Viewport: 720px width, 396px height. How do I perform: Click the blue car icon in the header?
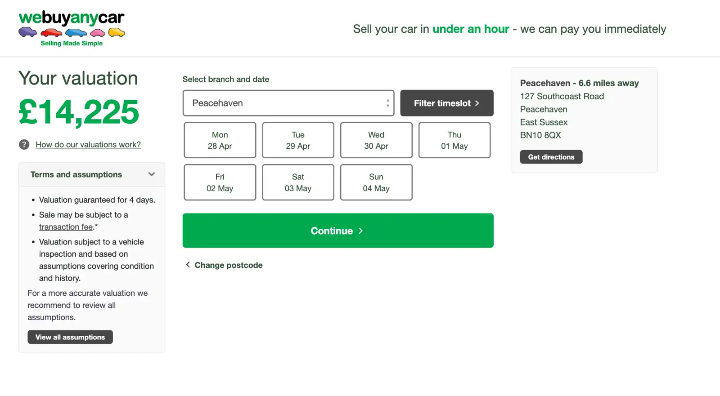point(76,32)
